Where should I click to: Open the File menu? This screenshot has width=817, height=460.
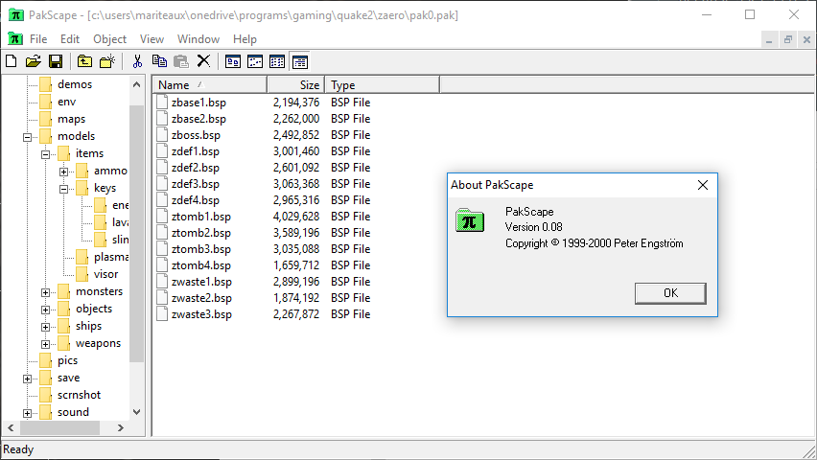pyautogui.click(x=38, y=39)
